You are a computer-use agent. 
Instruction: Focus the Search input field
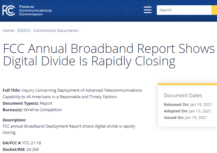[184, 10]
